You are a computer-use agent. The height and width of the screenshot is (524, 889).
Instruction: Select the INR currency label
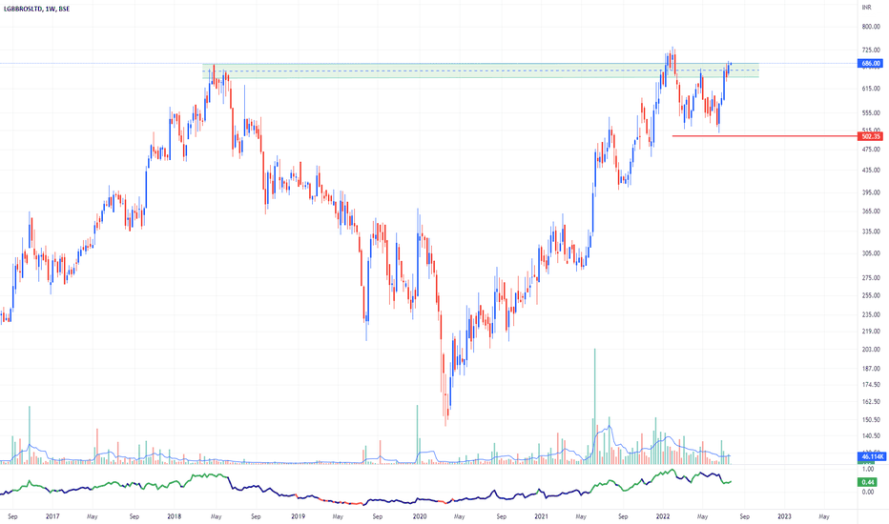pyautogui.click(x=866, y=8)
